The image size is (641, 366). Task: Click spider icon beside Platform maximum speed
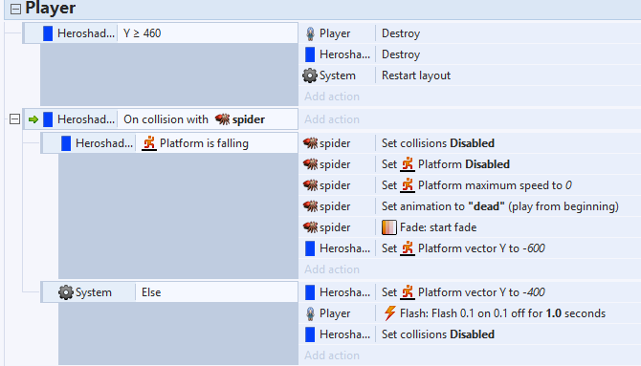point(310,185)
